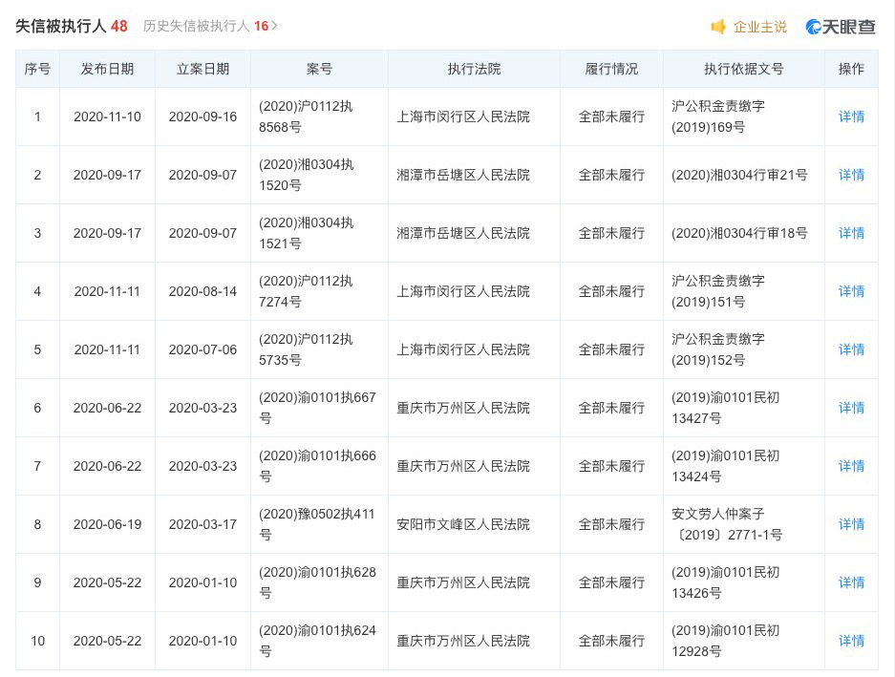Click the 执行法院 column header
This screenshot has height=677, width=895.
point(474,69)
